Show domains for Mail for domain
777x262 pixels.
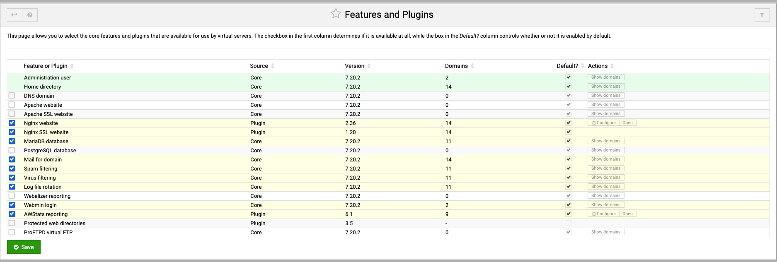pyautogui.click(x=606, y=159)
